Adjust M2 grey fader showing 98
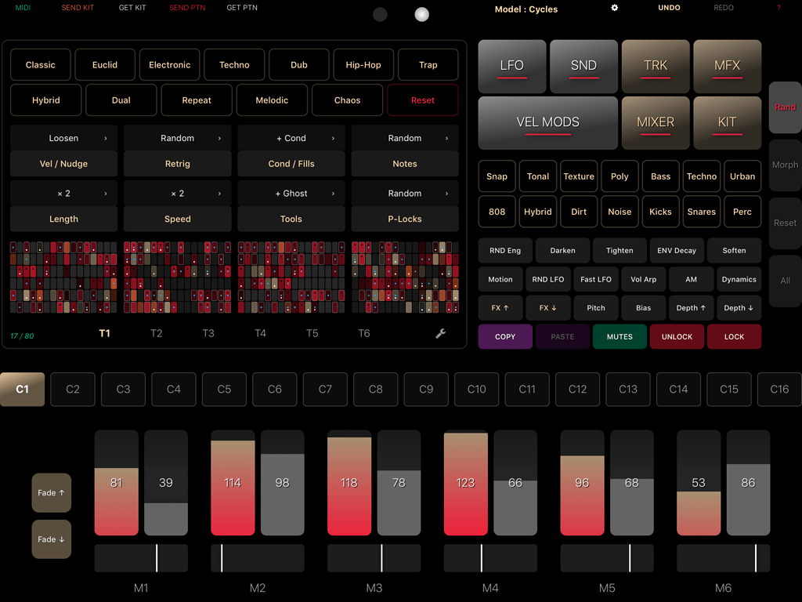The width and height of the screenshot is (802, 602). point(282,483)
